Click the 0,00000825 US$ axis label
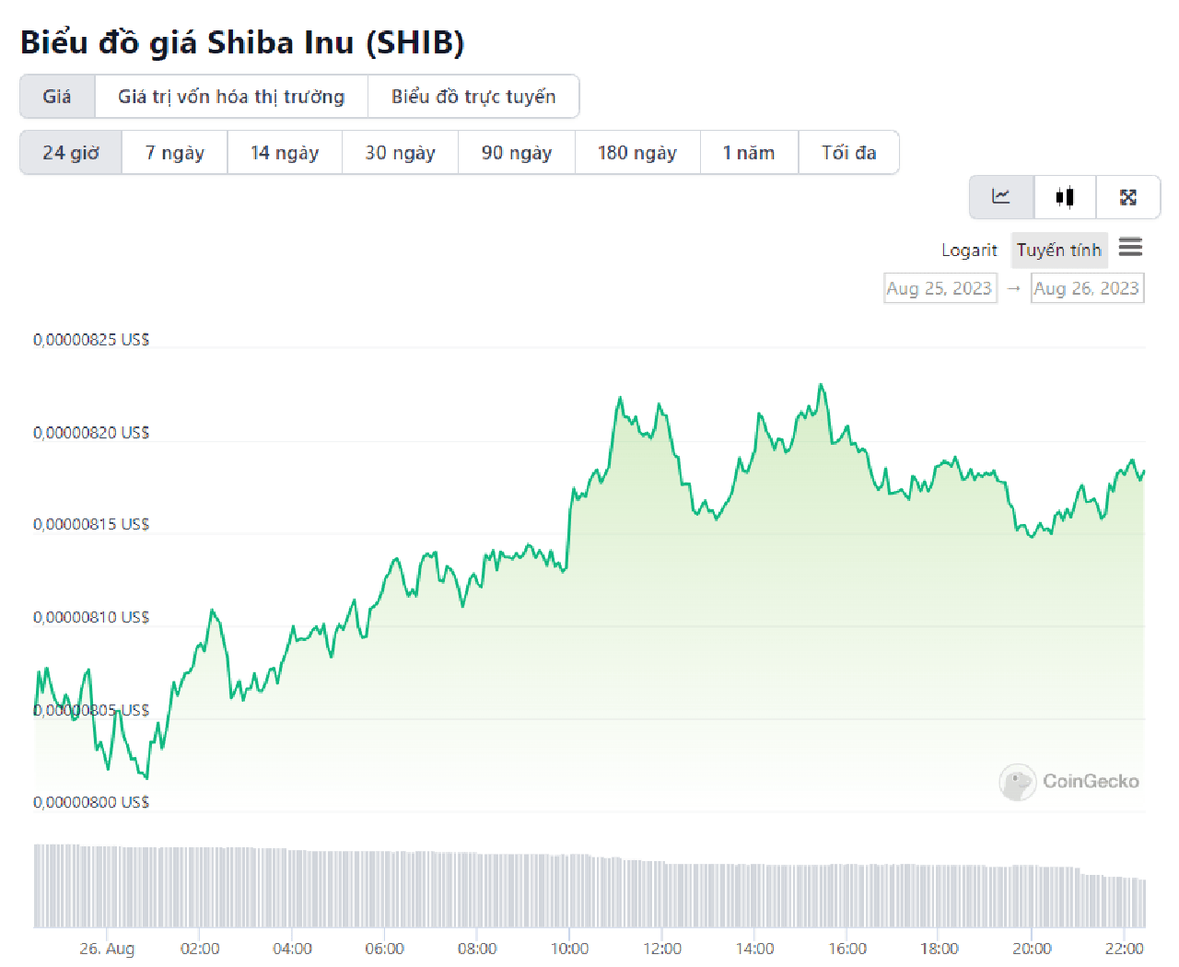The width and height of the screenshot is (1179, 967). click(x=91, y=340)
